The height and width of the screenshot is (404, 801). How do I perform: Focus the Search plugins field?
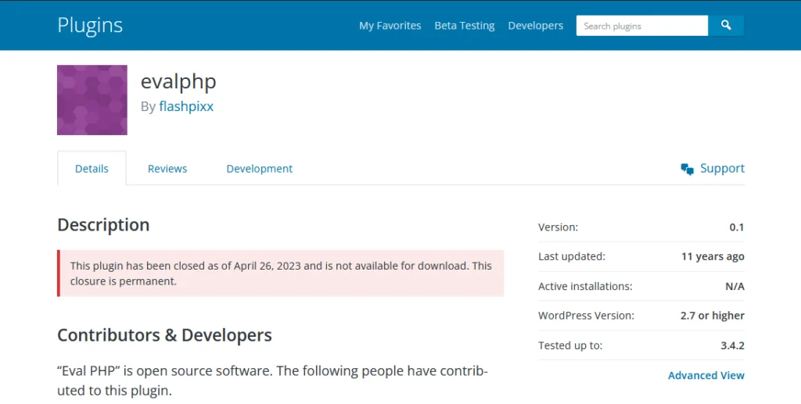coord(642,26)
